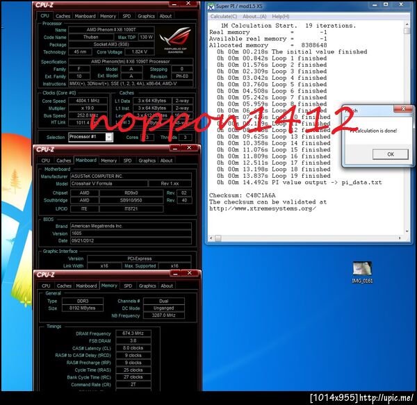Click the ROG logo in the top CPU-Z window
417x405 pixels.
pyautogui.click(x=176, y=40)
